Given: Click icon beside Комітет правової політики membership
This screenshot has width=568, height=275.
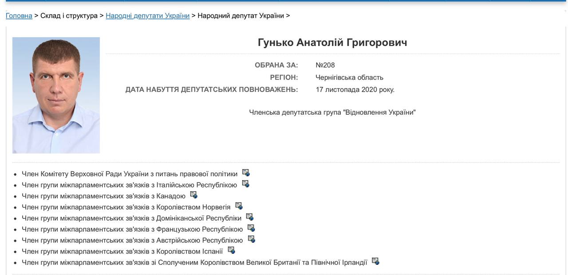Looking at the screenshot, I should [x=246, y=173].
